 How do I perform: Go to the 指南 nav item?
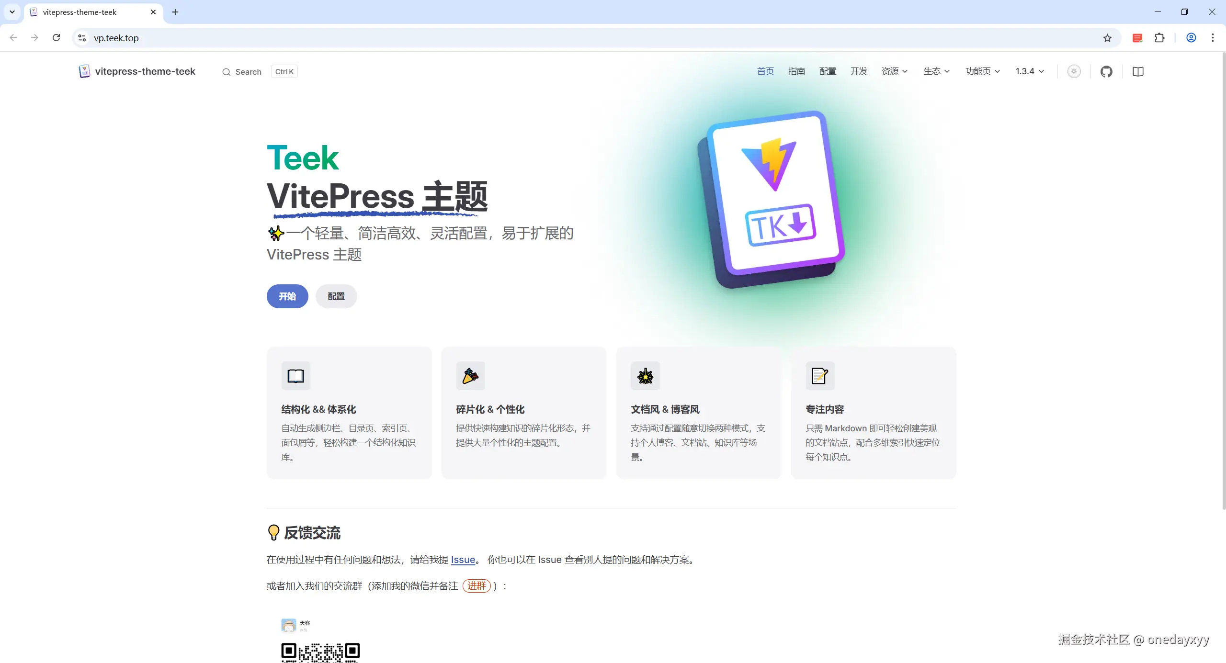tap(796, 71)
